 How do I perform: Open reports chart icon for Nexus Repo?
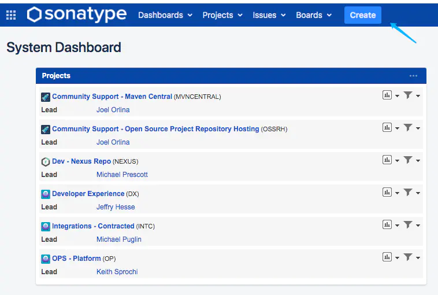387,160
